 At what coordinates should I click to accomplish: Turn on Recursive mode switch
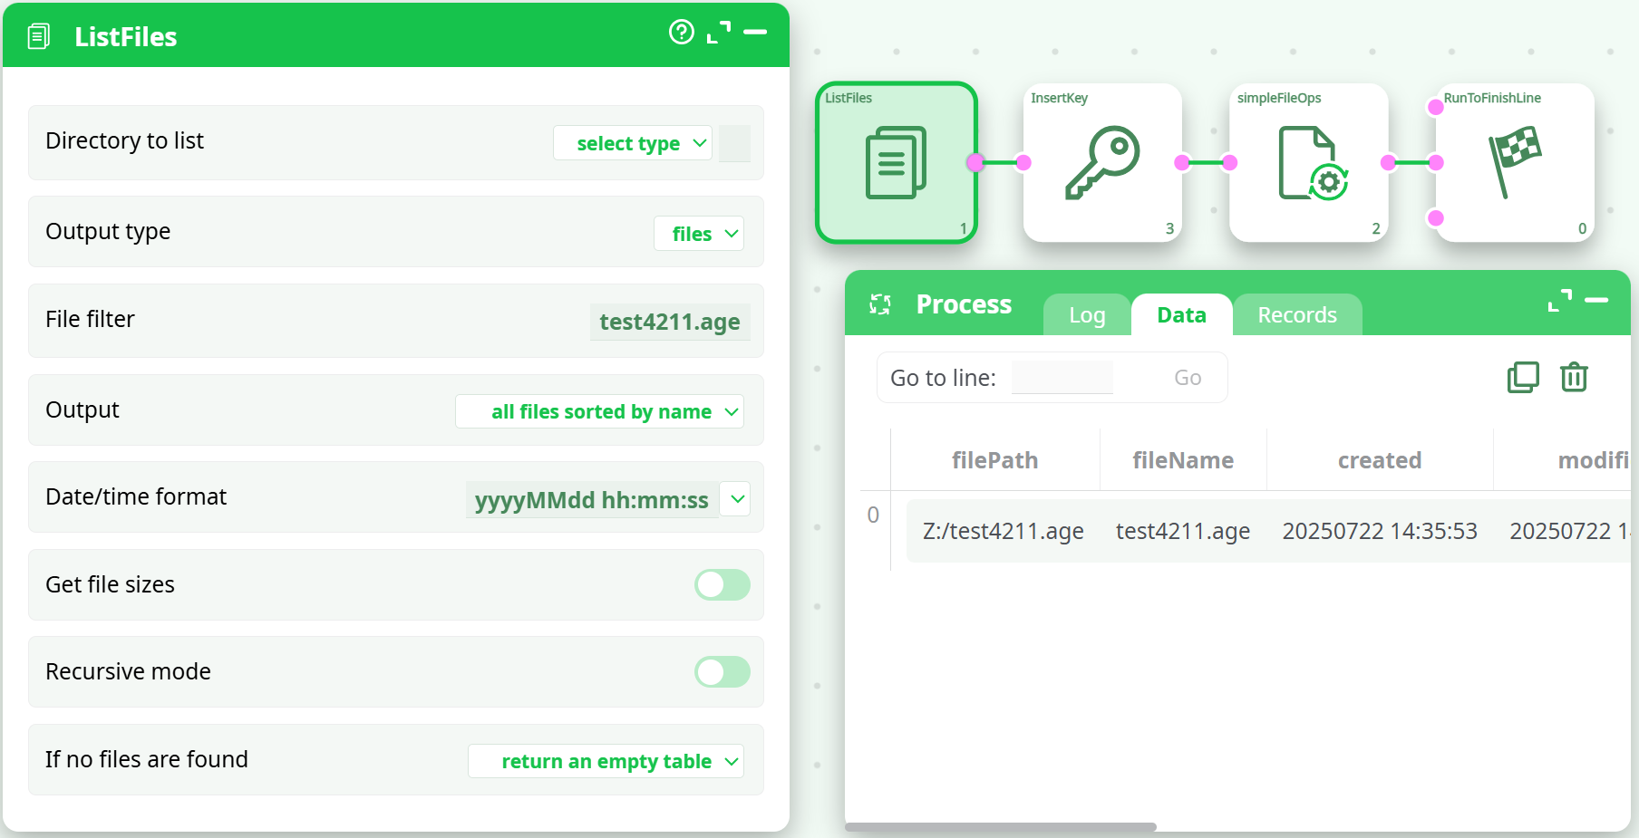click(x=722, y=672)
